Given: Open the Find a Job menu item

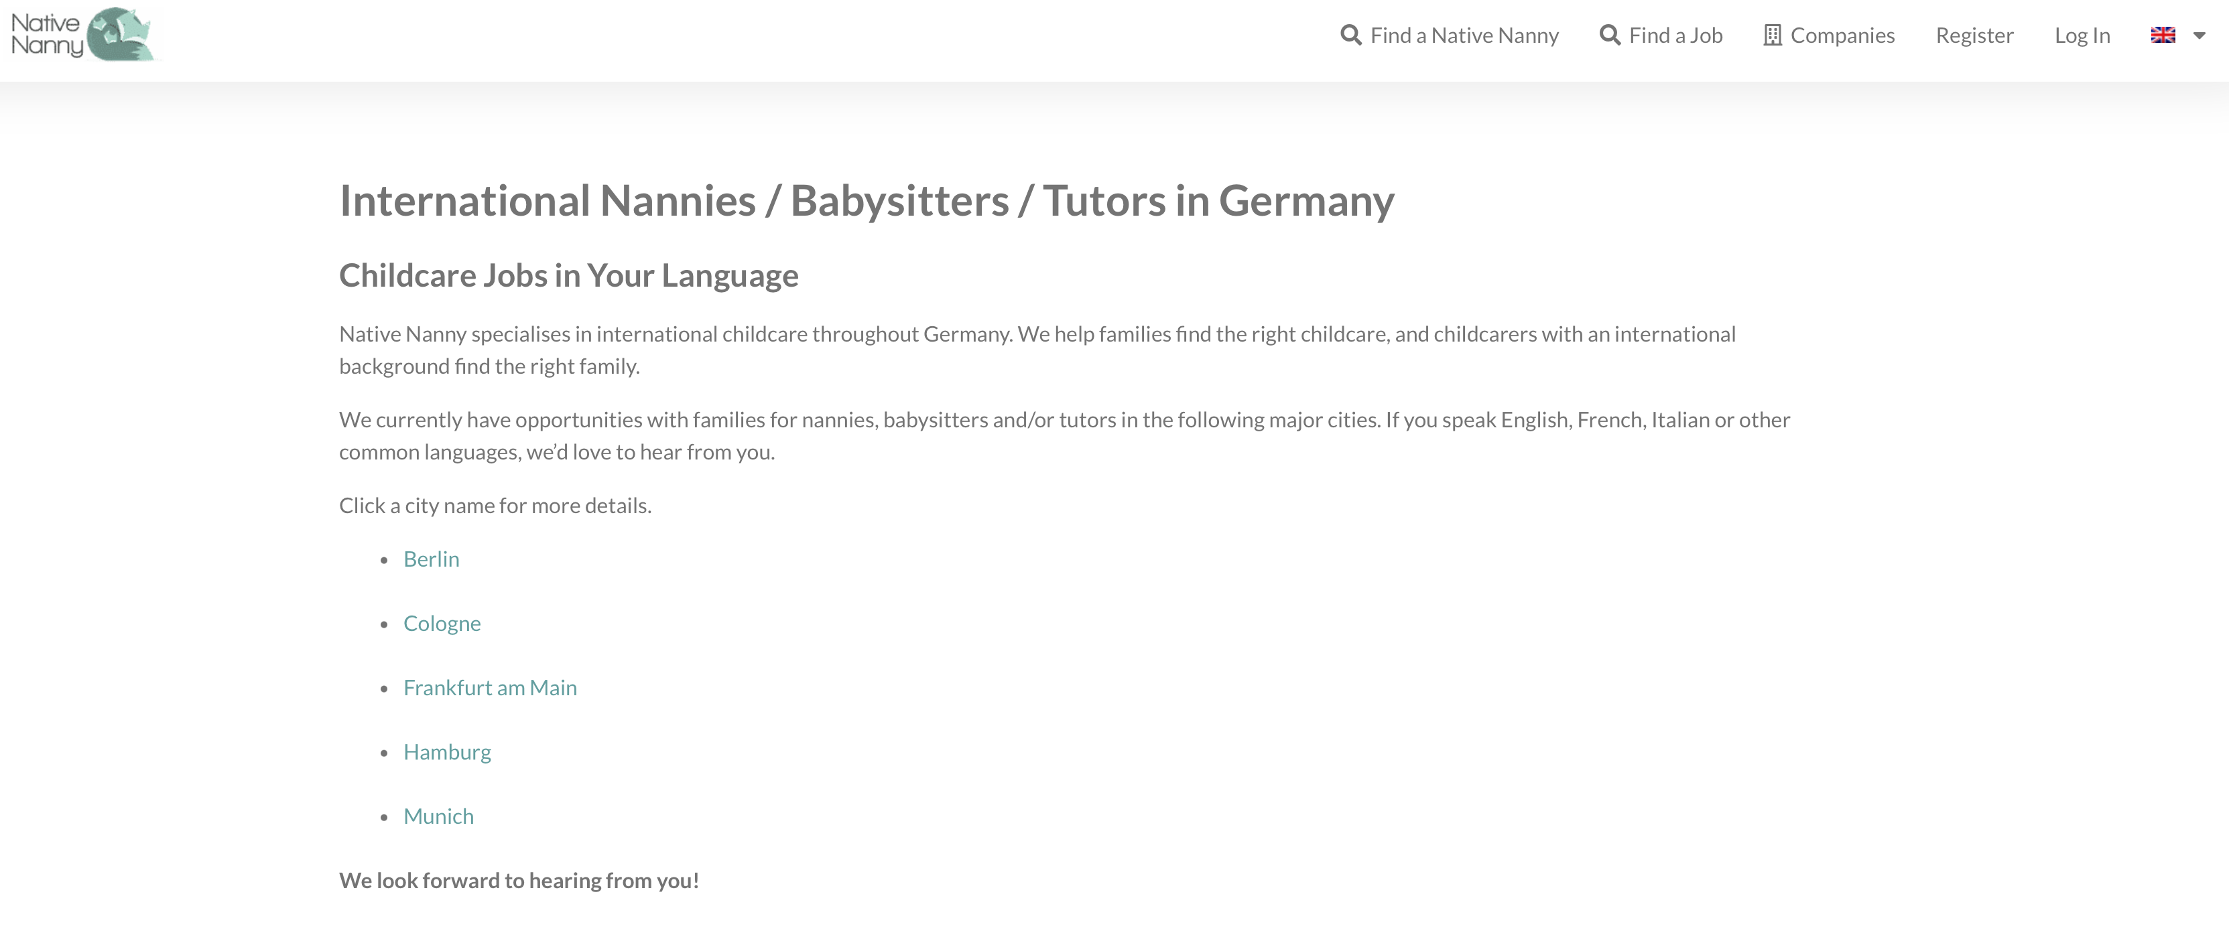Looking at the screenshot, I should point(1661,35).
